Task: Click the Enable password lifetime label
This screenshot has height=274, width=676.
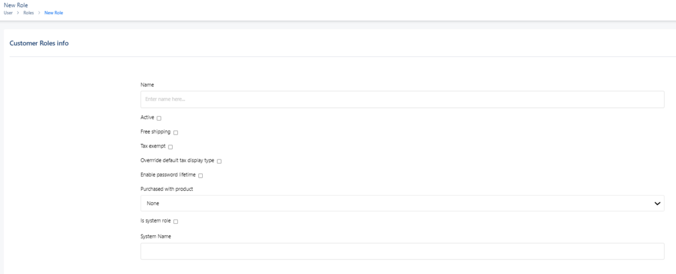Action: pyautogui.click(x=168, y=175)
